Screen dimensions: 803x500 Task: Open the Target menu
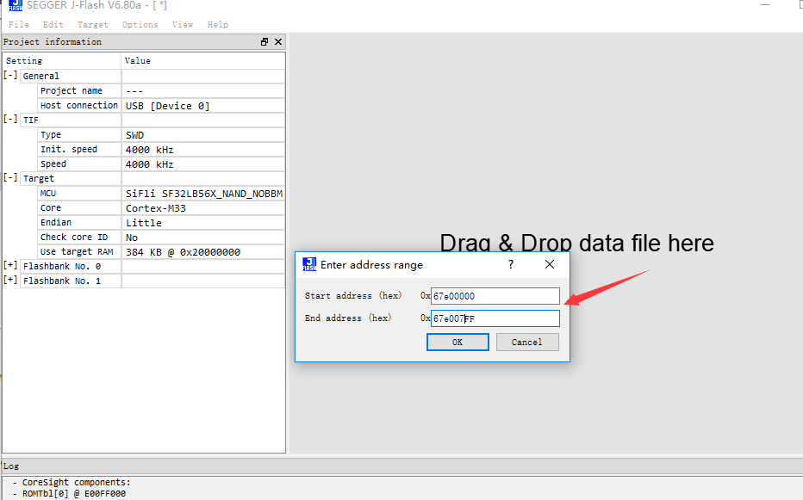(x=93, y=25)
